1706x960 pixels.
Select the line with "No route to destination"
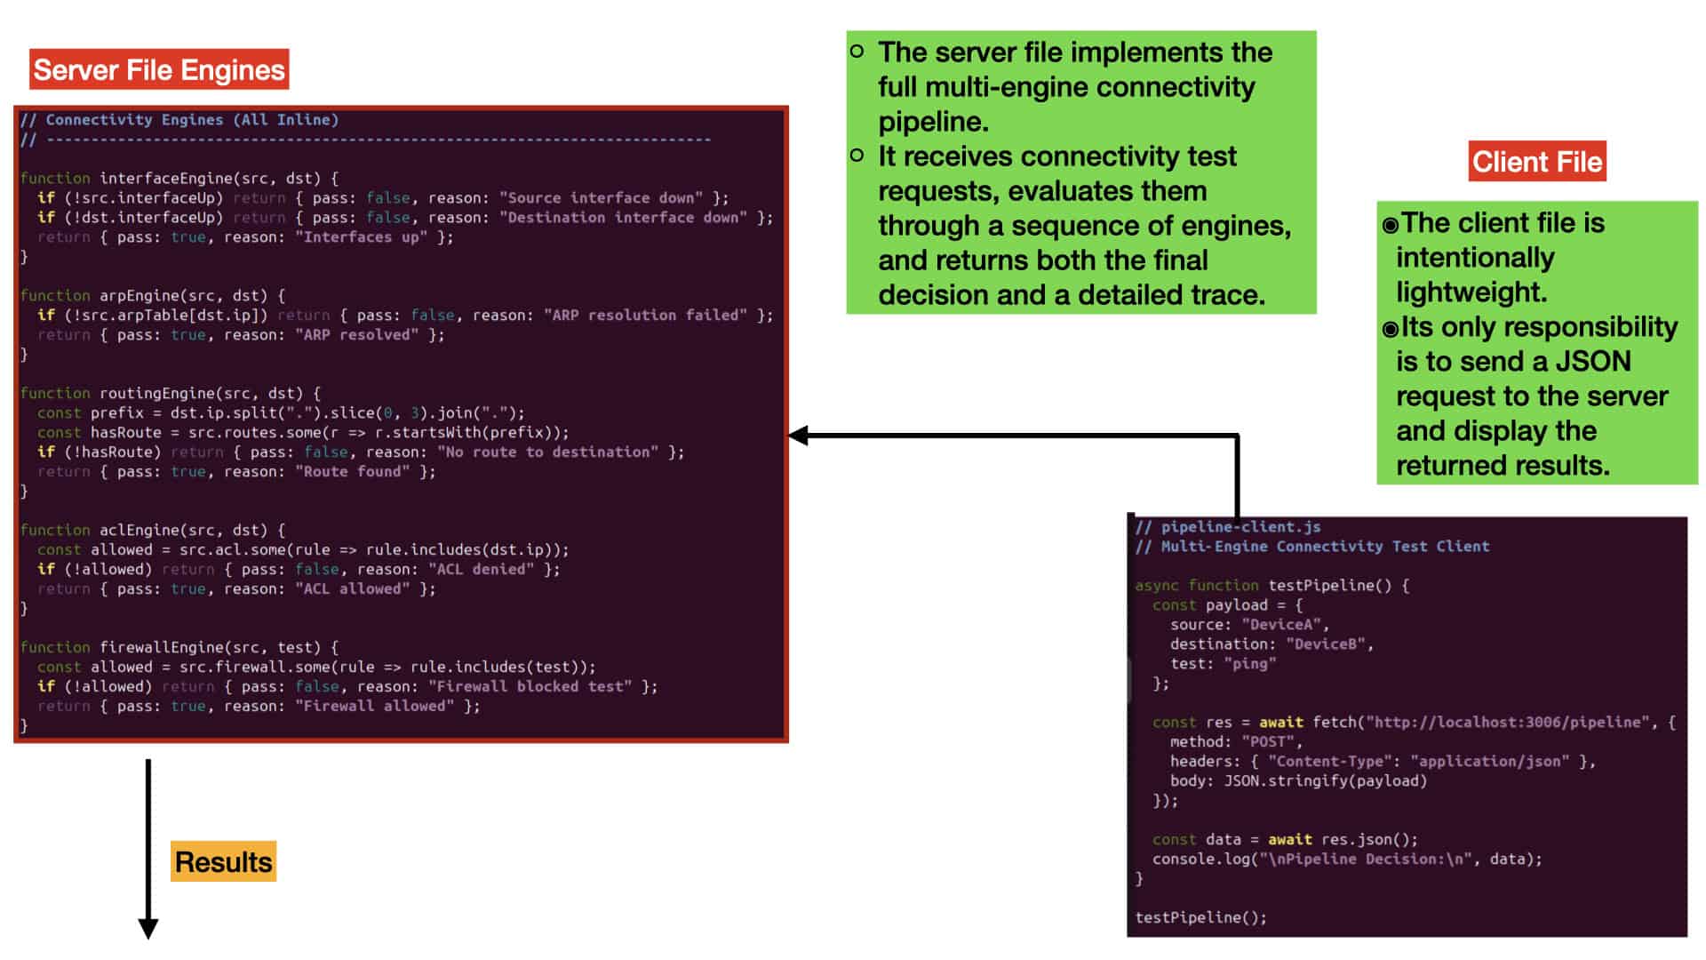(x=361, y=452)
